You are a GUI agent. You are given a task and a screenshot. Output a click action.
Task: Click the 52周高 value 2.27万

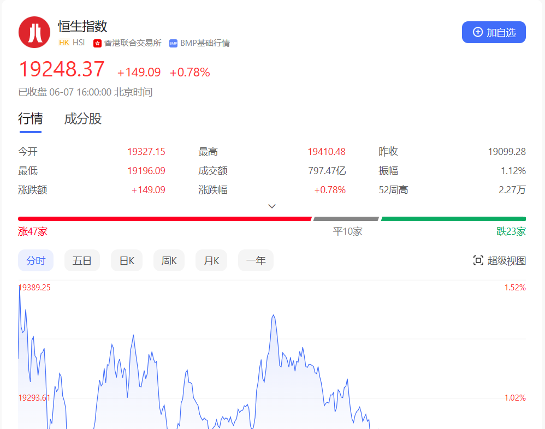click(512, 190)
